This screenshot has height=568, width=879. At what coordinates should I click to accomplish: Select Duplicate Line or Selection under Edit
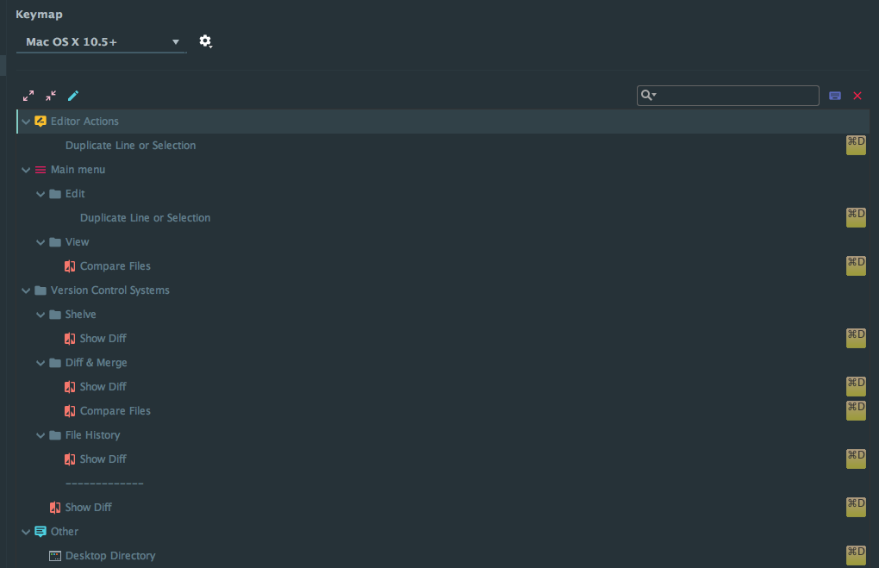145,217
